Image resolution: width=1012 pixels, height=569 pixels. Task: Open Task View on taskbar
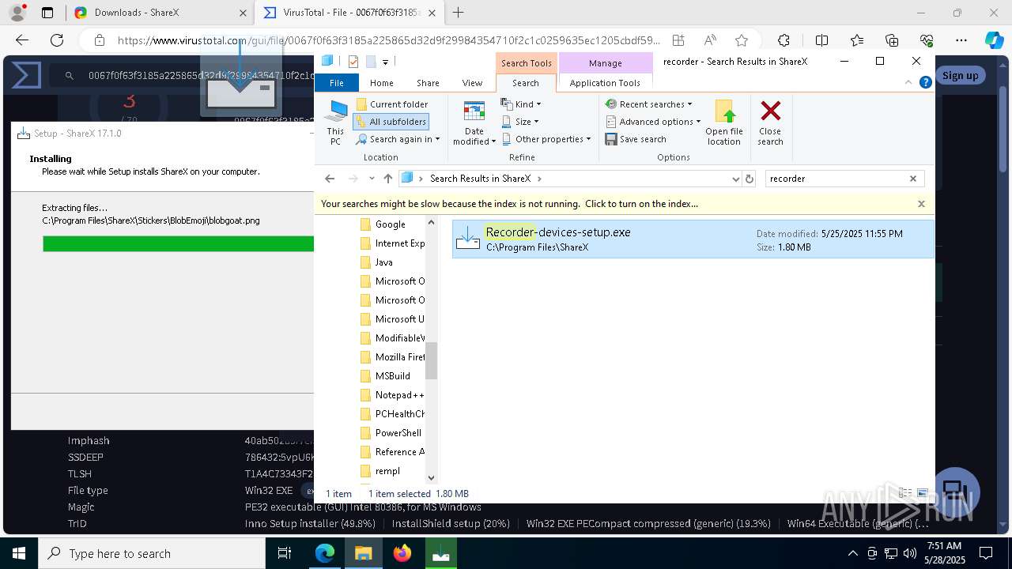(285, 554)
